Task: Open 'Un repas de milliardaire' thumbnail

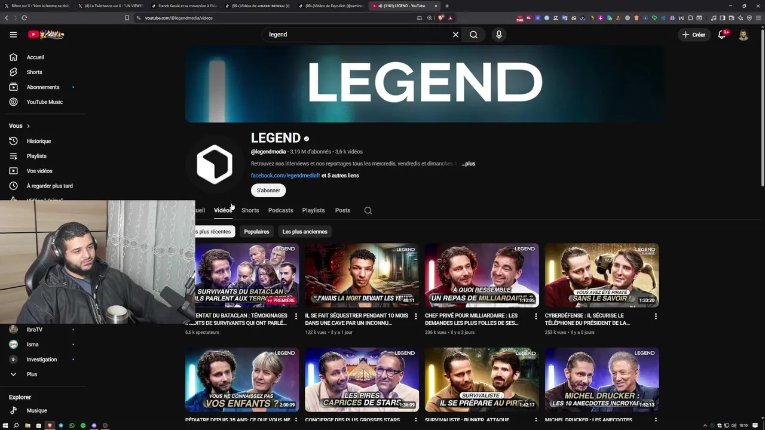Action: point(482,275)
